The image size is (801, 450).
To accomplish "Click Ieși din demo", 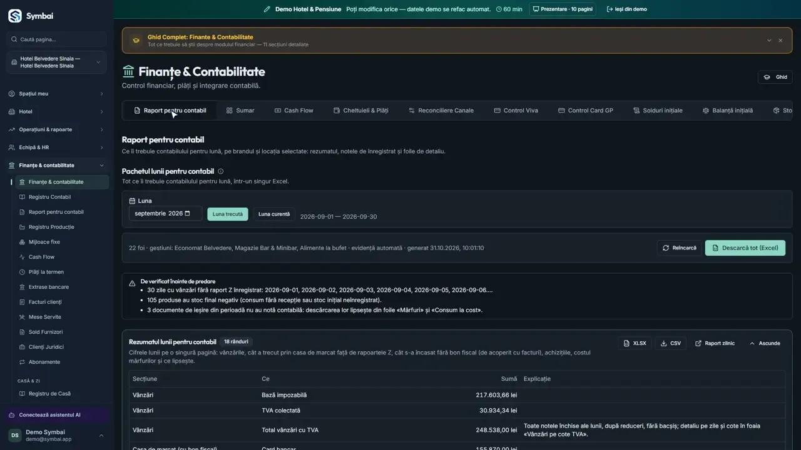I will click(x=627, y=9).
